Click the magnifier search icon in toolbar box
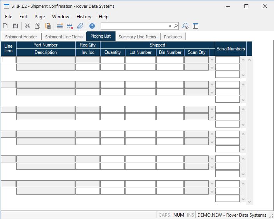 (176, 26)
